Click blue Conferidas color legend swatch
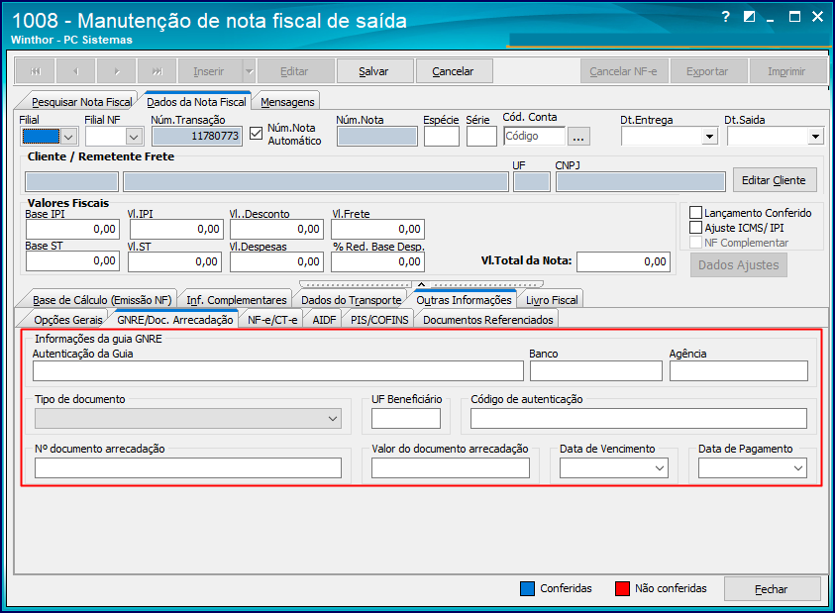835x613 pixels. coord(527,588)
